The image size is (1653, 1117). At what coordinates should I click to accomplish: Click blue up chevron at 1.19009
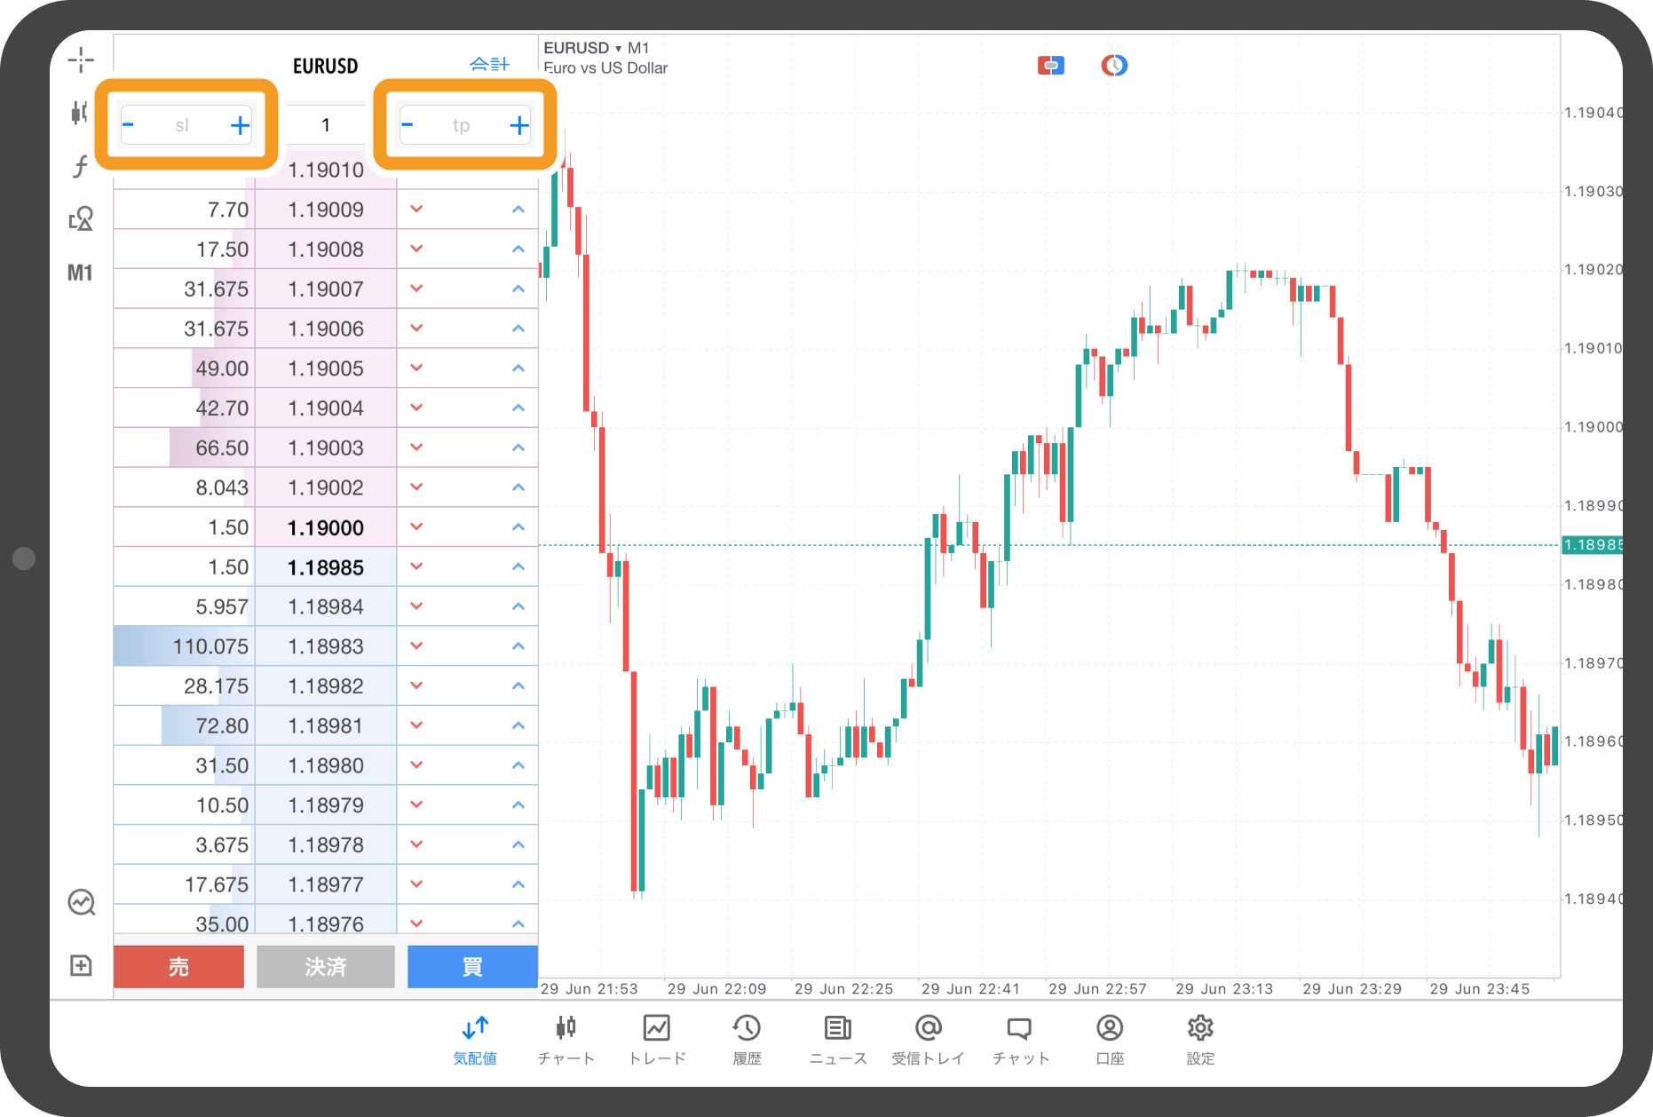[518, 210]
